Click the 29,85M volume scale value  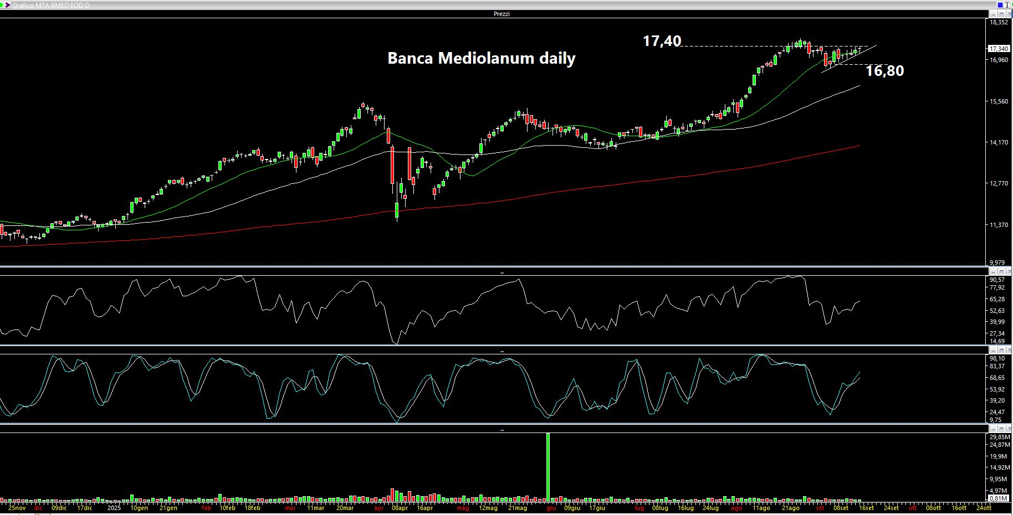point(1000,437)
